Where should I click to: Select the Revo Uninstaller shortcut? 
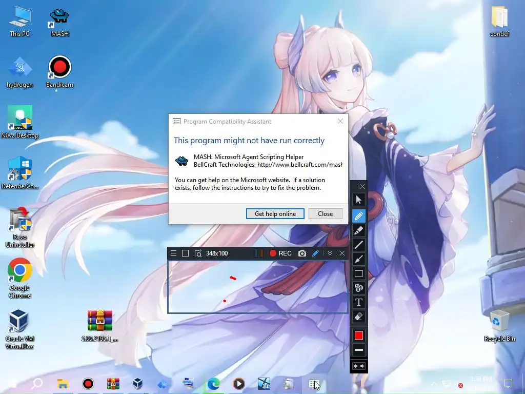coord(20,227)
